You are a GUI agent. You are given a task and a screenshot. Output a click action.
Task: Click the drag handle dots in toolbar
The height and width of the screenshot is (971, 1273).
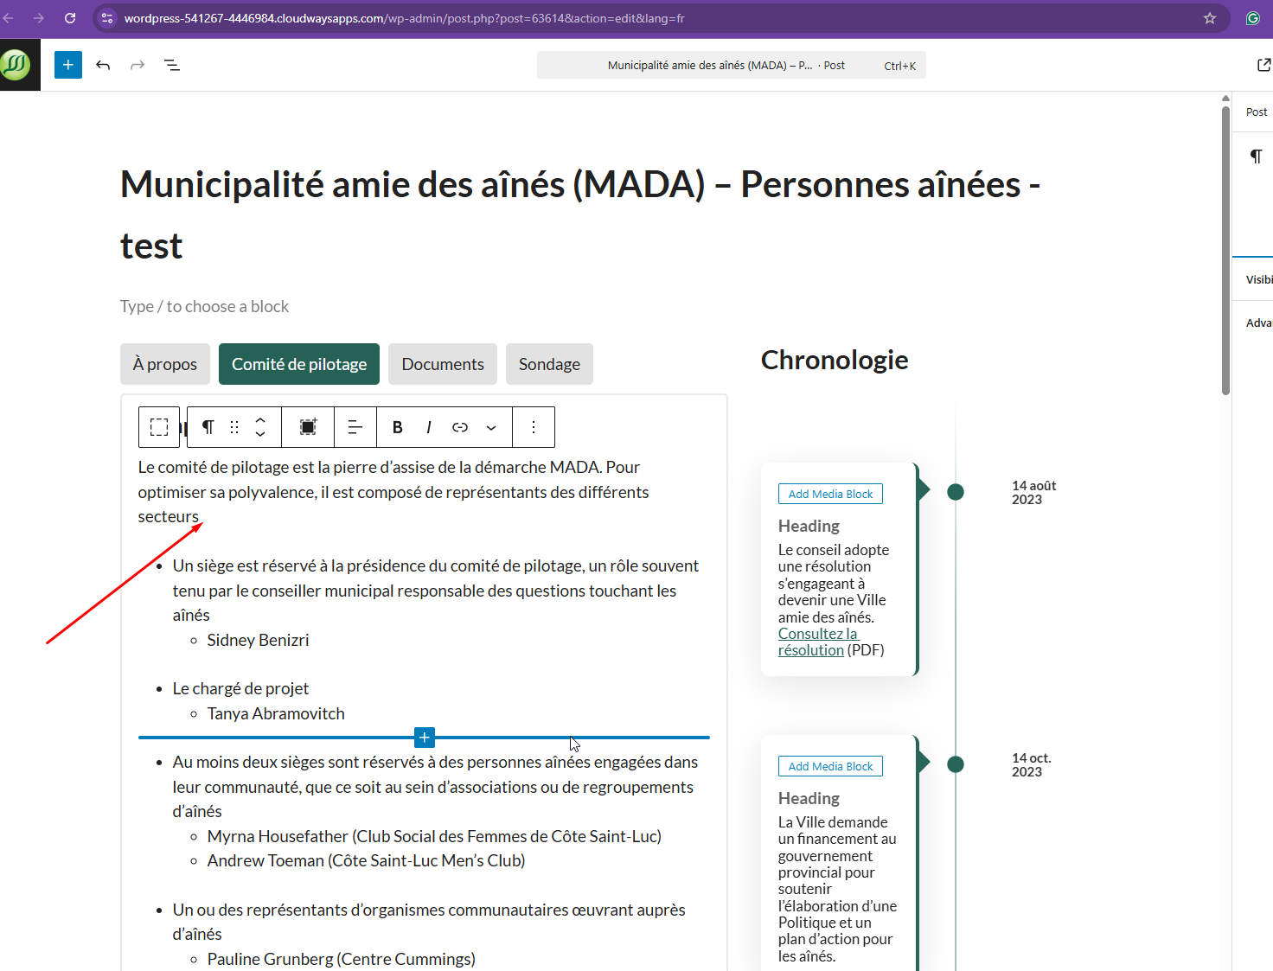tap(234, 427)
